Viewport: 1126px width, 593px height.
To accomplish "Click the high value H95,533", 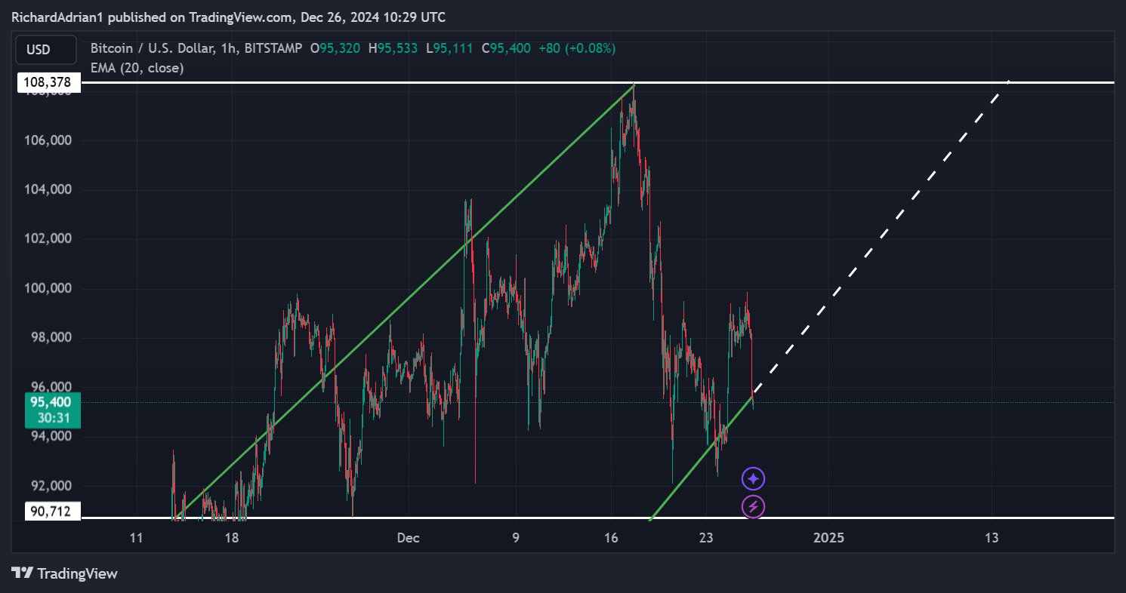I will 393,48.
